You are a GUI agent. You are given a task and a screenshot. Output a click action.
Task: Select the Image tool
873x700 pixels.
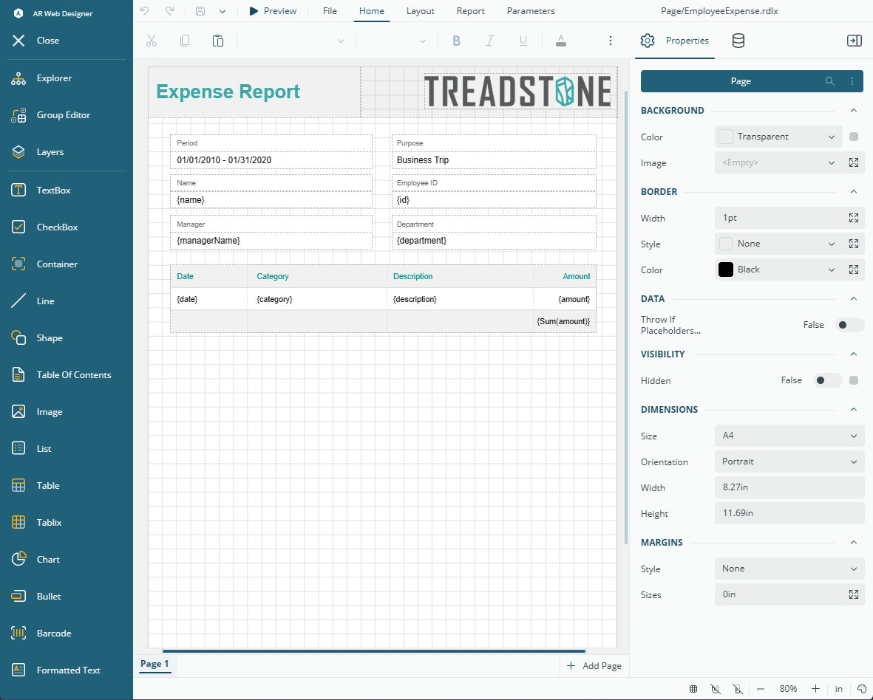pos(37,412)
